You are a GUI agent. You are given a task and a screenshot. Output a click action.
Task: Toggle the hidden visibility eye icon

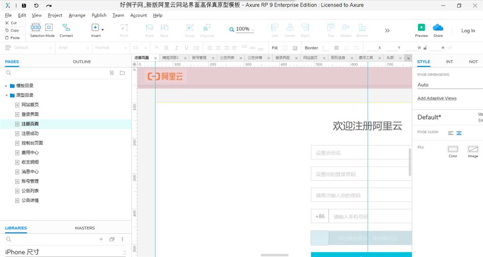(x=450, y=48)
